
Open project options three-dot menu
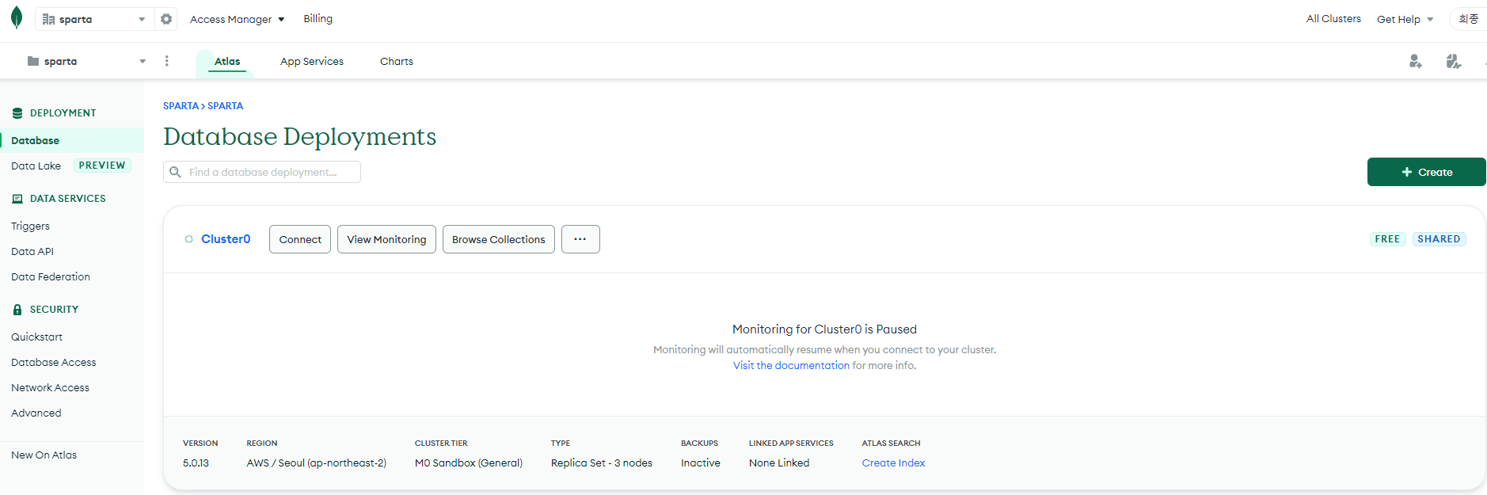(166, 61)
